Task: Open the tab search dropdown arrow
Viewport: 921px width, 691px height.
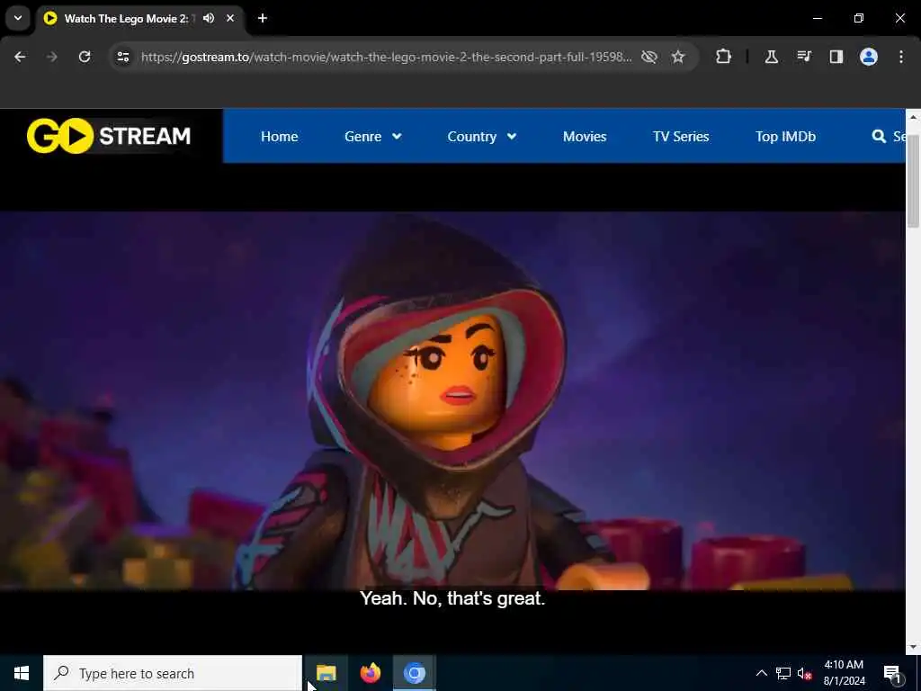Action: click(18, 18)
